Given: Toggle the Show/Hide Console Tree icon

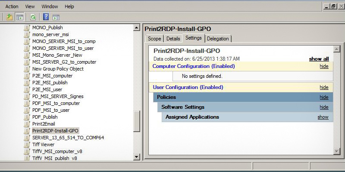Looking at the screenshot, I should tap(19, 17).
